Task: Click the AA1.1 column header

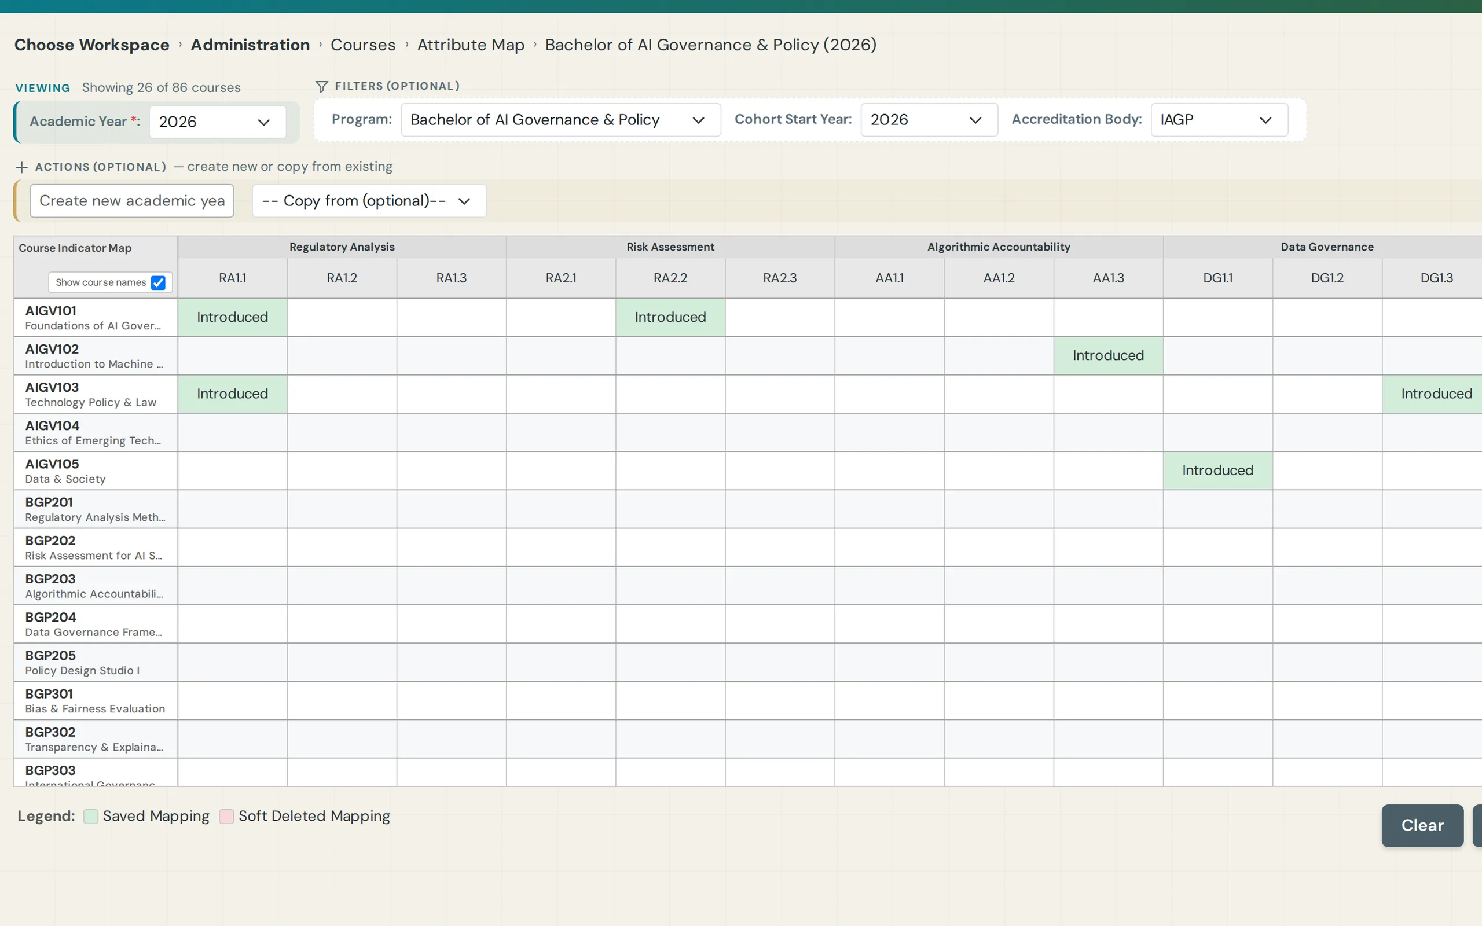Action: (889, 278)
